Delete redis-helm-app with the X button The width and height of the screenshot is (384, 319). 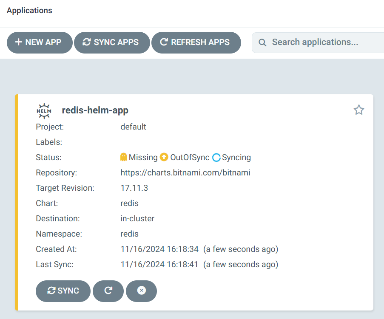pyautogui.click(x=141, y=291)
